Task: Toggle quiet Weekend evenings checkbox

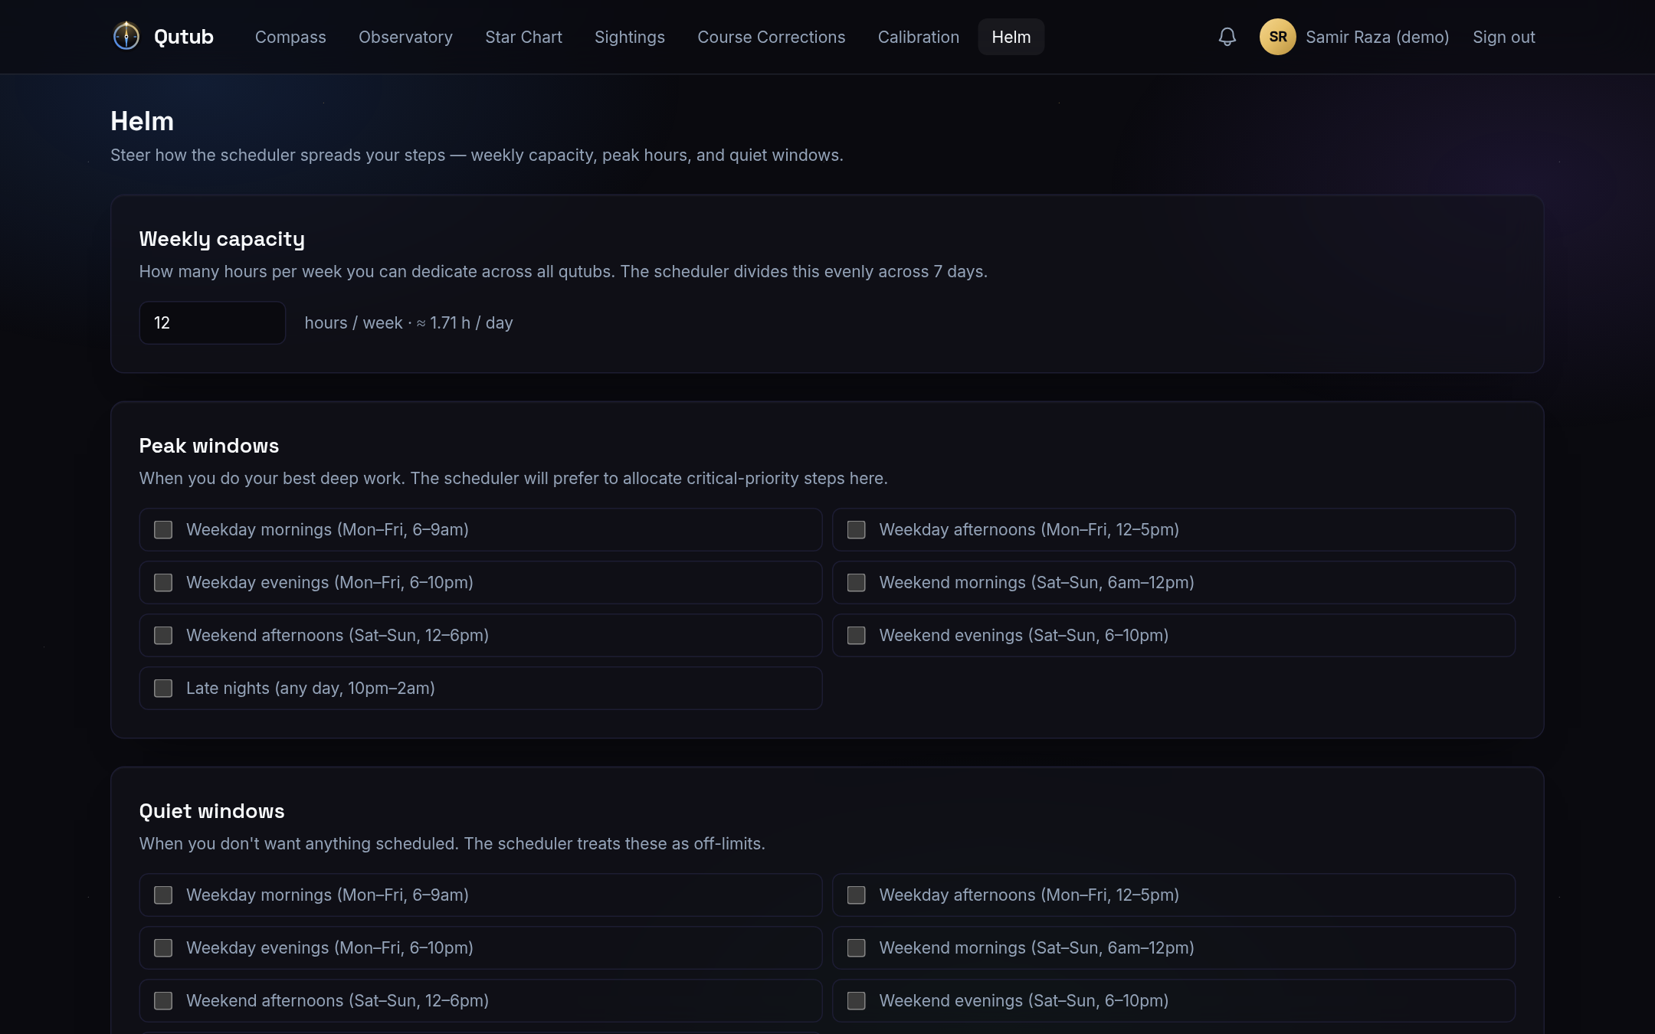Action: [856, 1000]
